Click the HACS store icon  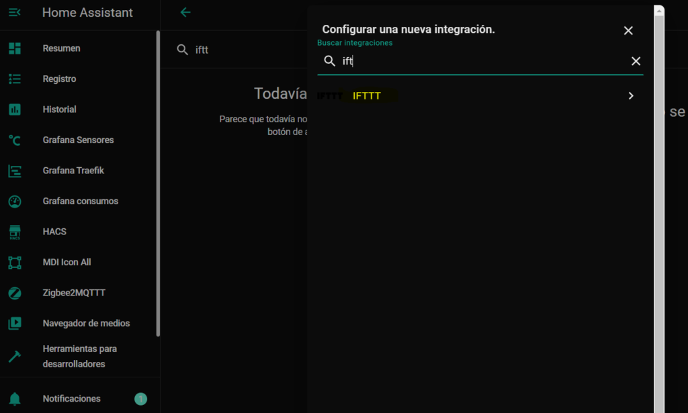pos(15,232)
